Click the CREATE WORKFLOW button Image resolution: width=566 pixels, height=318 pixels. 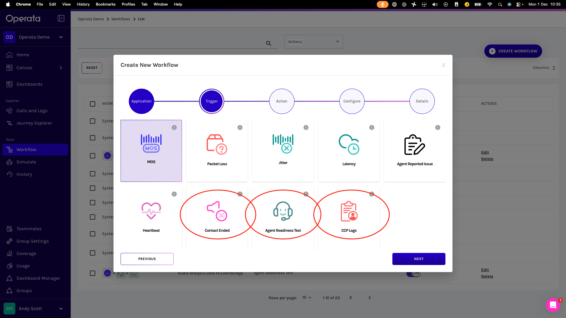(x=513, y=51)
